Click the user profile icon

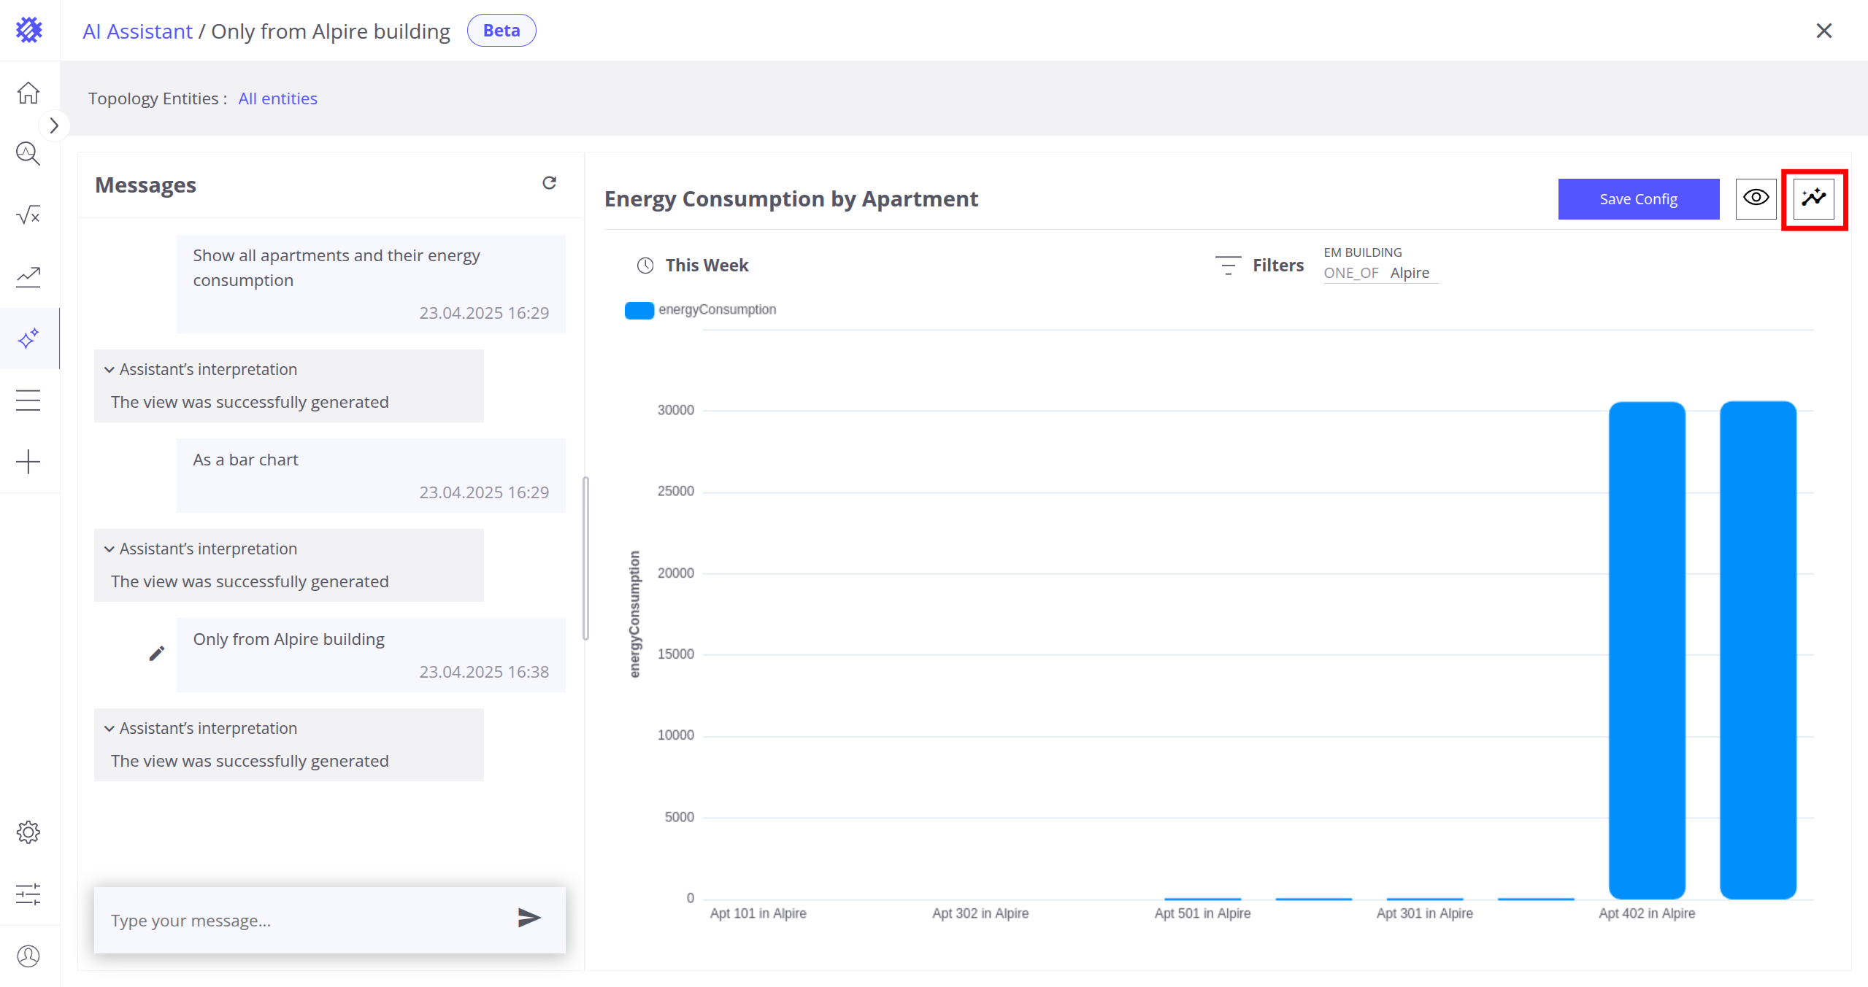pos(28,956)
